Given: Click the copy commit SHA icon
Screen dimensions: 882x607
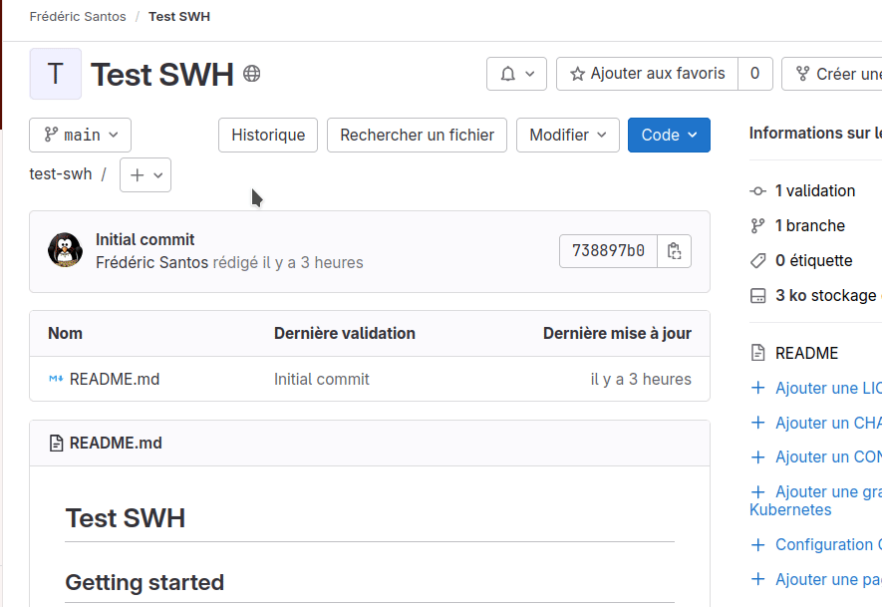Looking at the screenshot, I should tap(674, 250).
